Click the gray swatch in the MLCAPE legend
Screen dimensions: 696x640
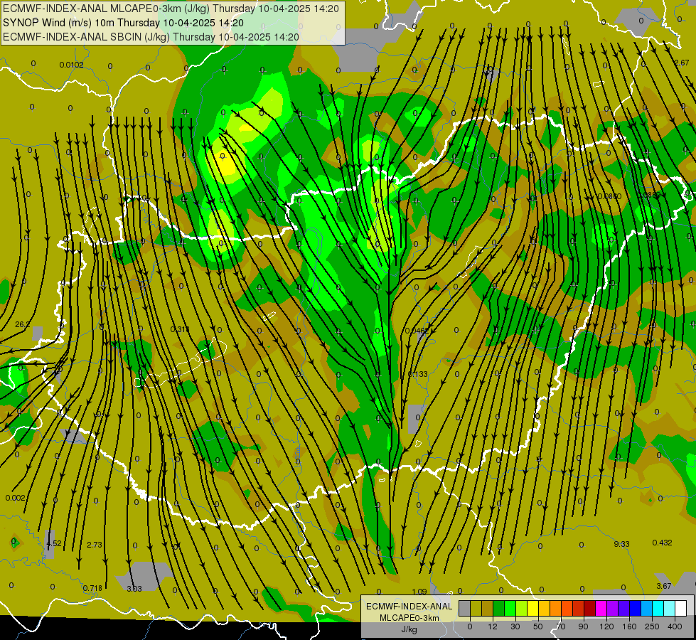coord(465,608)
